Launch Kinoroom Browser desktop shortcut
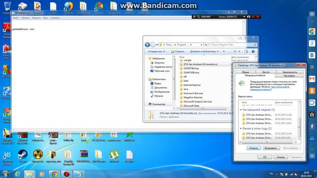This screenshot has width=317, height=178. tap(7, 158)
